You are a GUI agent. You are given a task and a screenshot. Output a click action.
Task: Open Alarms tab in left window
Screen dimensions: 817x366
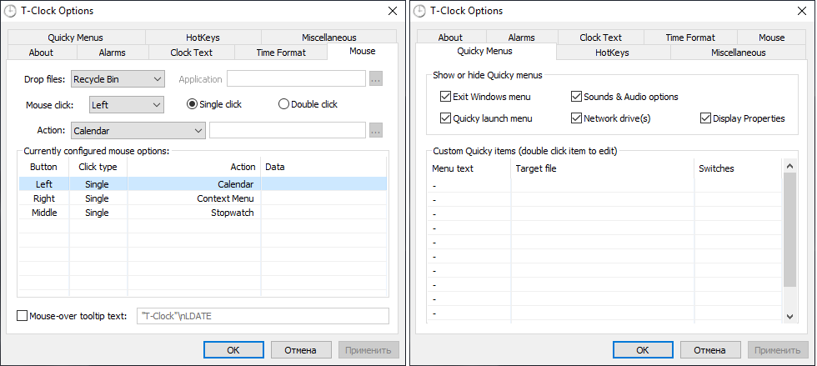pyautogui.click(x=112, y=53)
